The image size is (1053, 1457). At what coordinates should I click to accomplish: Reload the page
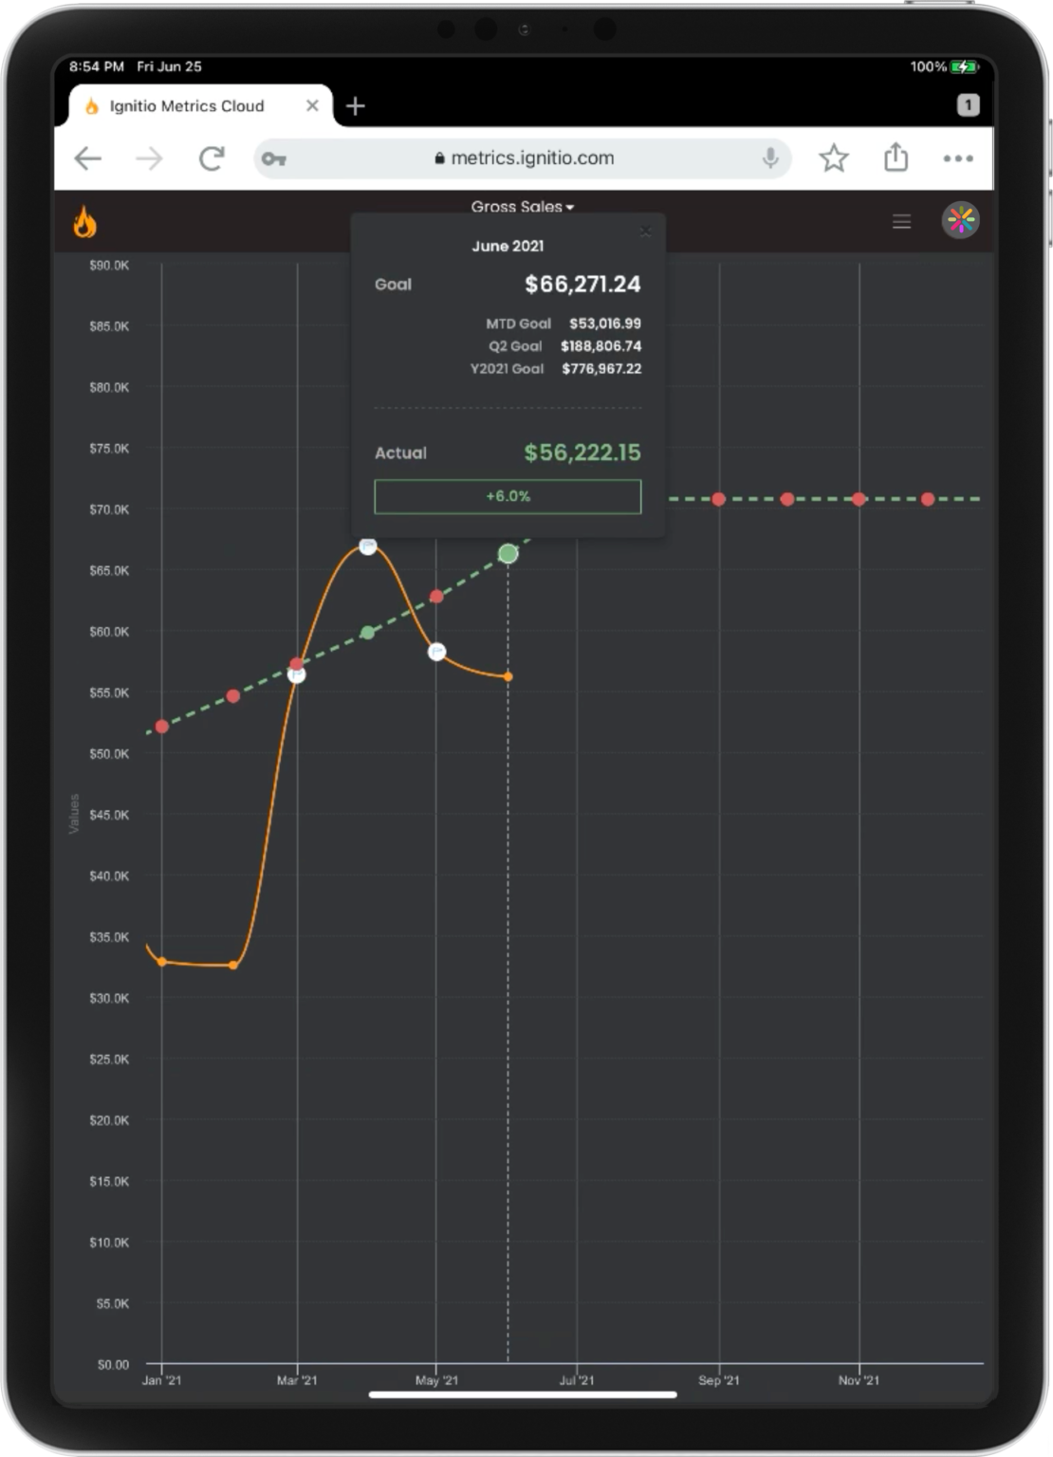pyautogui.click(x=212, y=157)
